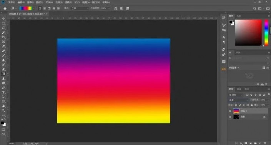
Task: Create a new layer icon
Action: pyautogui.click(x=260, y=143)
